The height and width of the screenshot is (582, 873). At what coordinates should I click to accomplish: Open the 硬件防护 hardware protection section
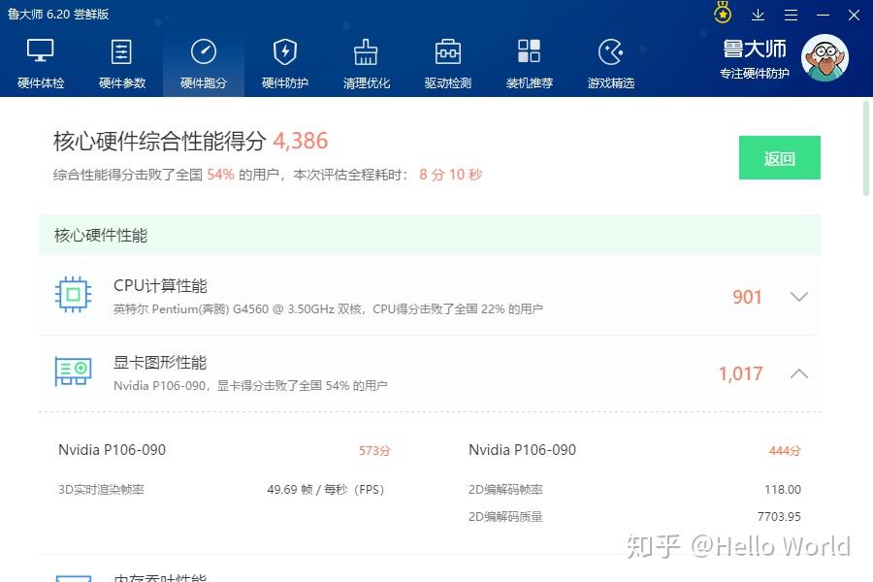285,63
